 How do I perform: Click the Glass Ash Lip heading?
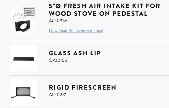[x=75, y=53]
